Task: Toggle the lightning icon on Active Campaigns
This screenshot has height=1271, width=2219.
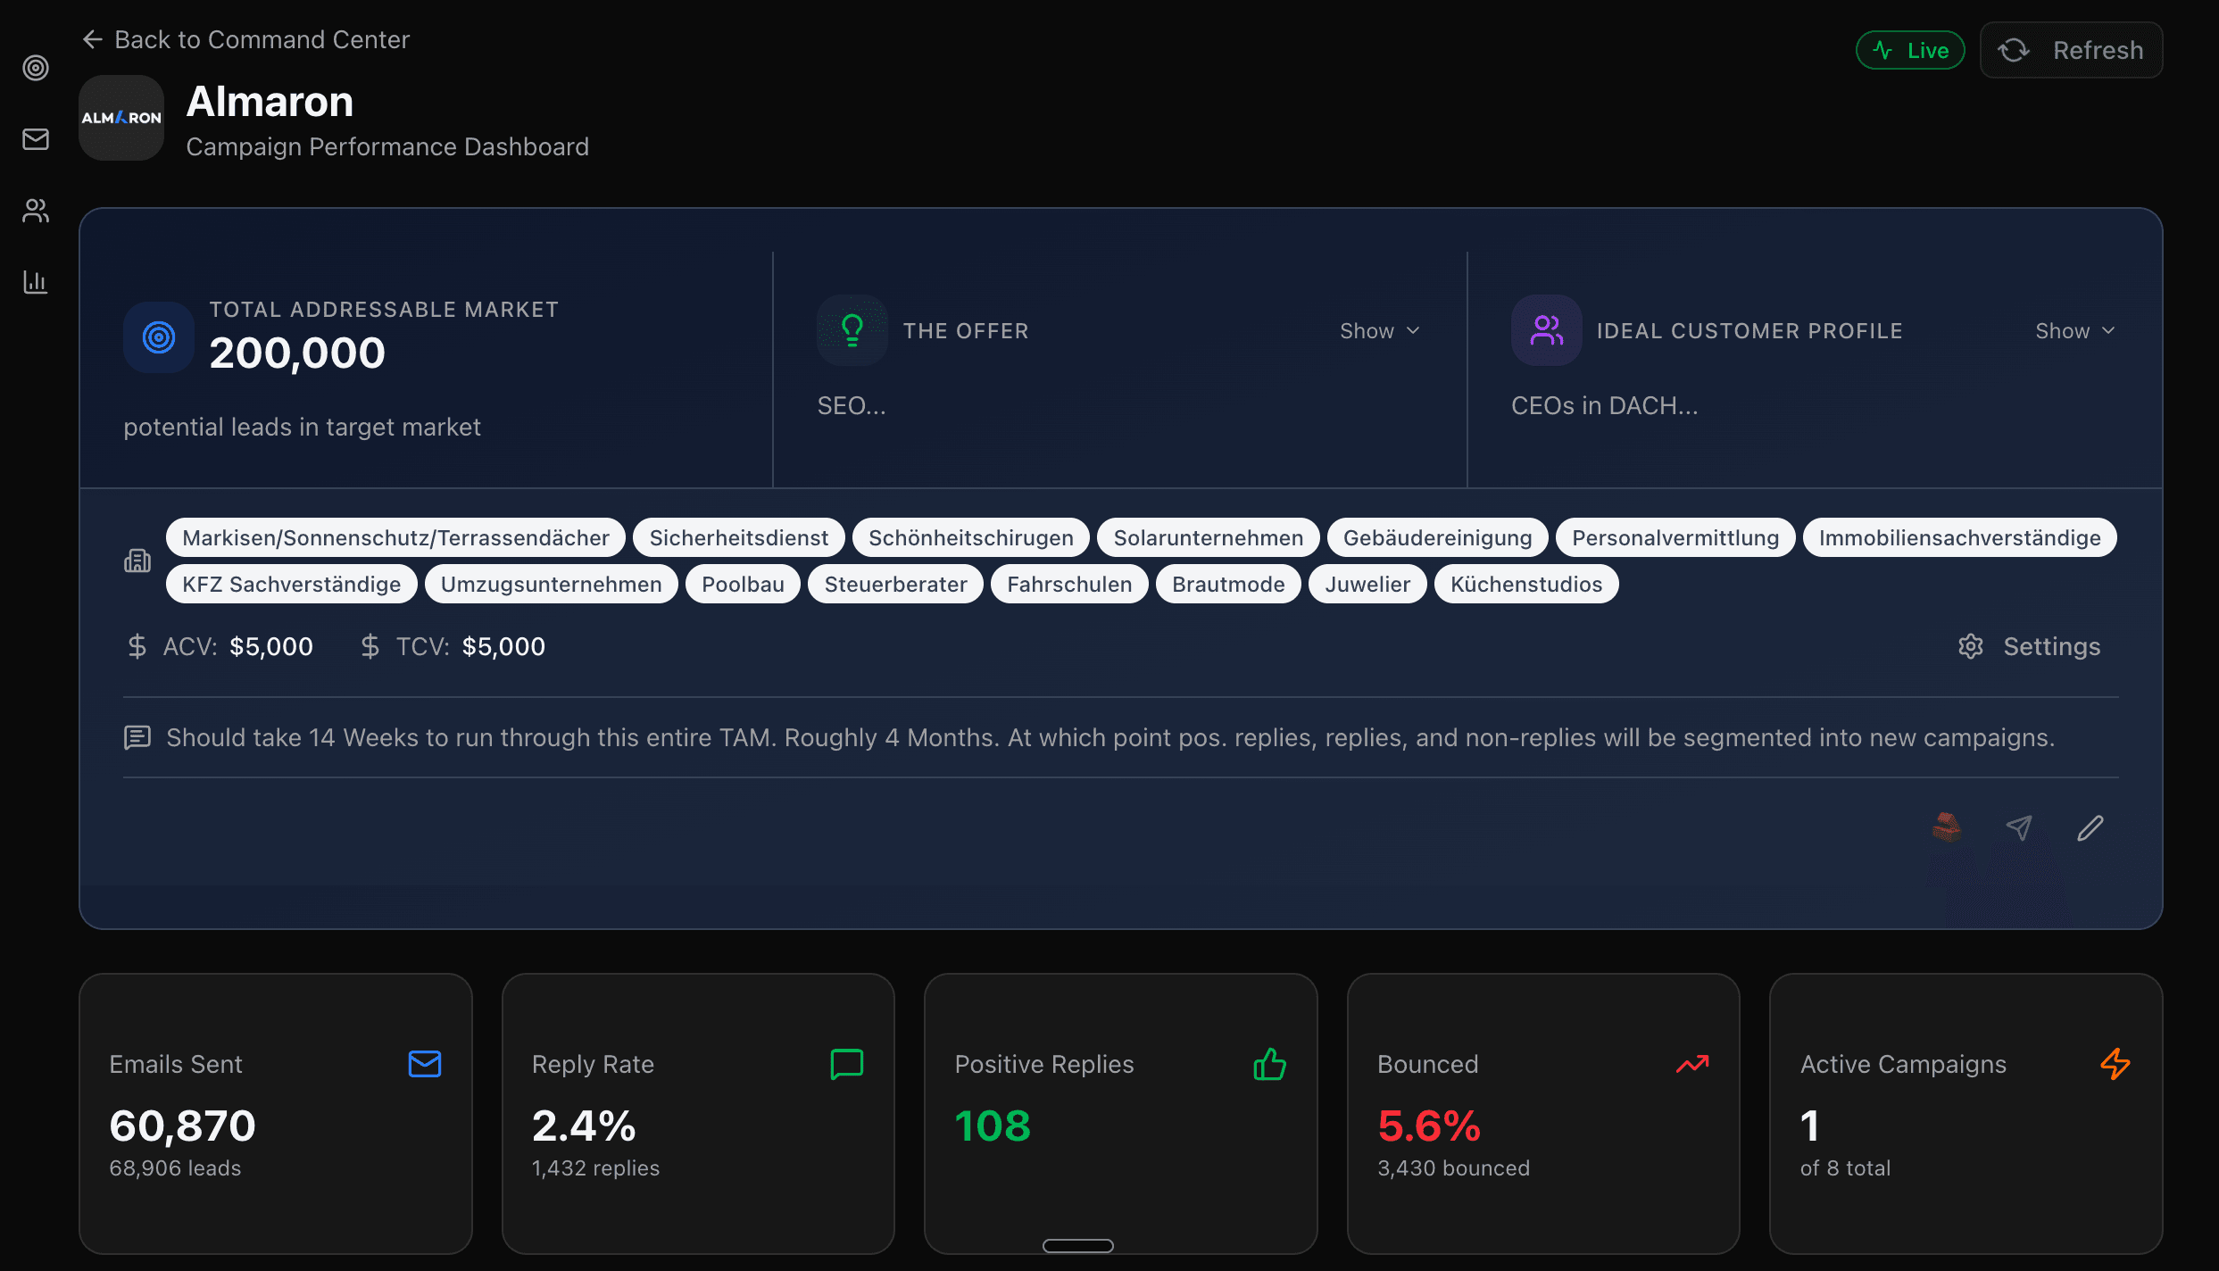Action: pos(2115,1063)
